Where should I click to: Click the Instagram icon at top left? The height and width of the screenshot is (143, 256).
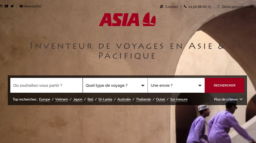pos(1,6)
